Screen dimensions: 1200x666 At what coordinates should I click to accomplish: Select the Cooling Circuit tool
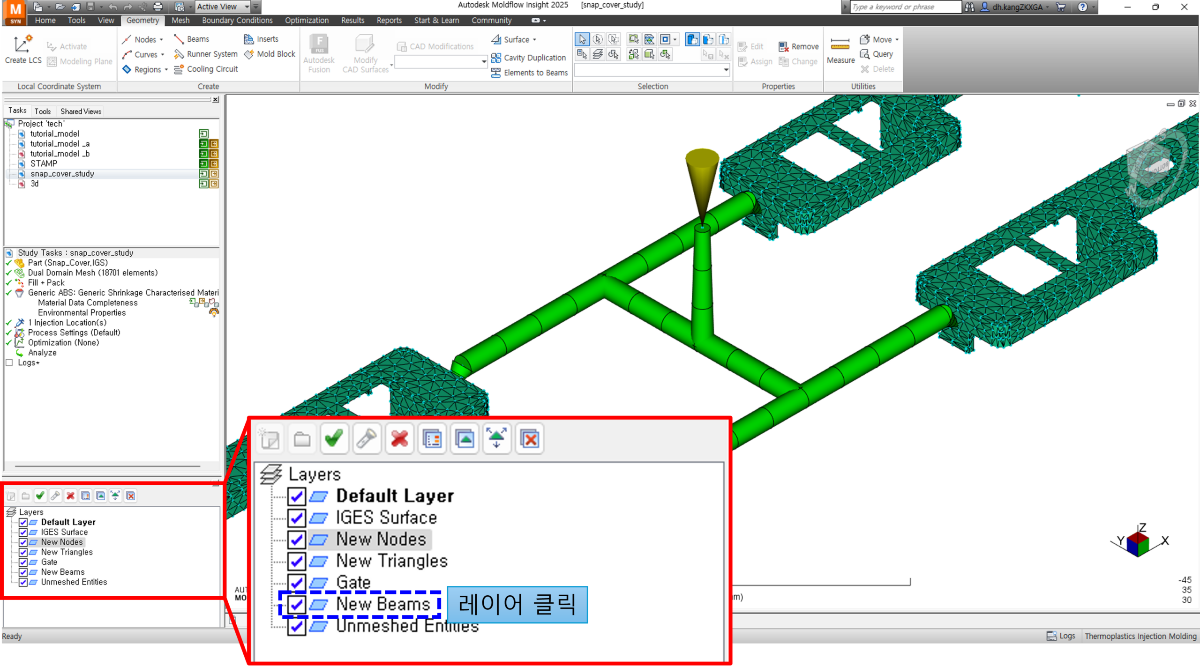(x=206, y=69)
